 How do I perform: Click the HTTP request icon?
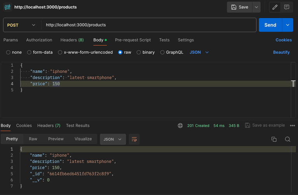point(7,7)
